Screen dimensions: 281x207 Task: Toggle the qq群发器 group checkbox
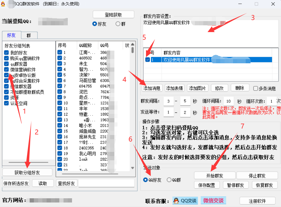click(6, 64)
